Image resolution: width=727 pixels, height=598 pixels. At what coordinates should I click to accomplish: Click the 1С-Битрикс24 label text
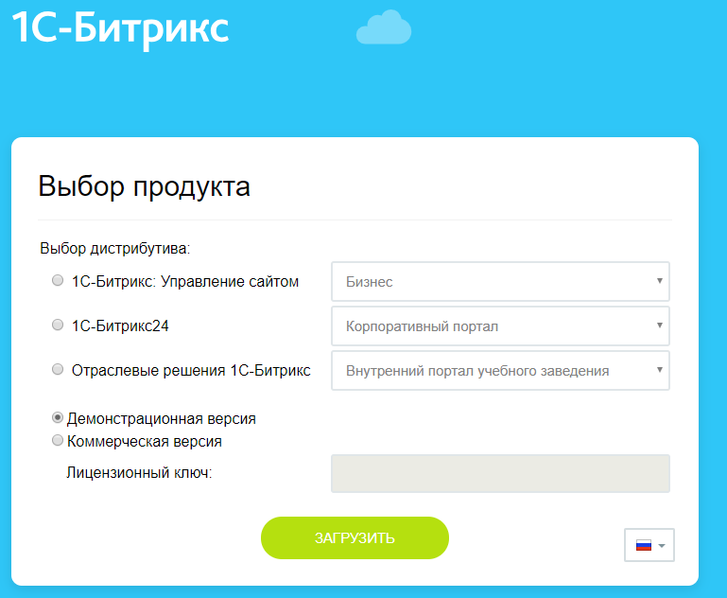pyautogui.click(x=120, y=326)
